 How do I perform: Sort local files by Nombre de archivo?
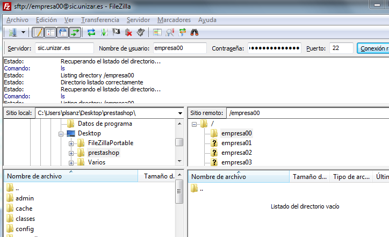click(71, 176)
